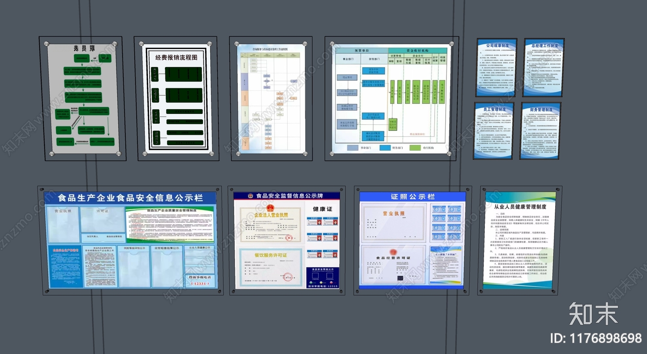Click the 投诉举报电话 12331 box
This screenshot has width=647, height=354.
[200, 280]
